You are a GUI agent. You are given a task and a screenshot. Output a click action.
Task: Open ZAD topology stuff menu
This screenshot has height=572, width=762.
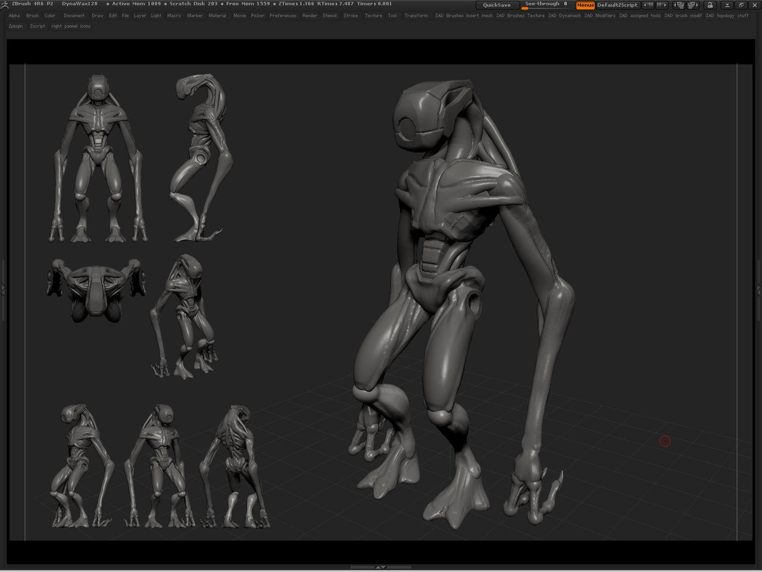[727, 15]
